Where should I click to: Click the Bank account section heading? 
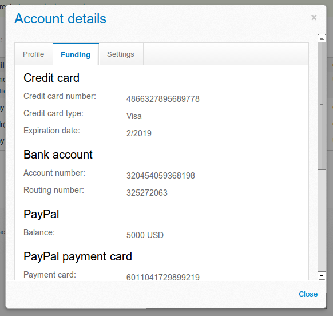coord(58,155)
